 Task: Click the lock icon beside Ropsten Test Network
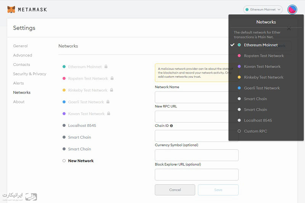click(x=112, y=78)
